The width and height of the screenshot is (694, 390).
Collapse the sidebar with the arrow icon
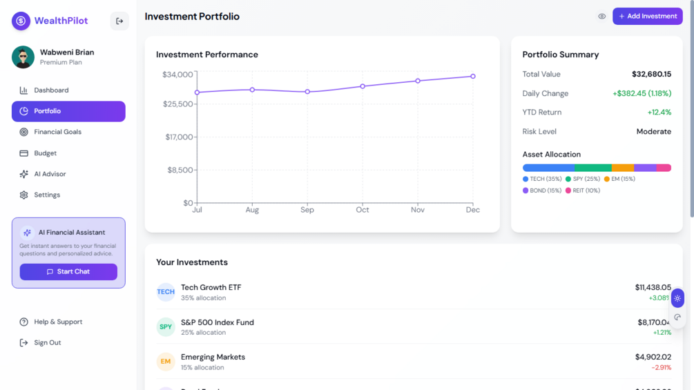119,21
